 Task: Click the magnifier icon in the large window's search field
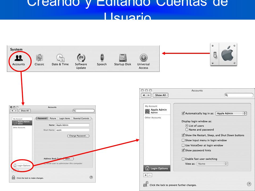tap(227, 95)
